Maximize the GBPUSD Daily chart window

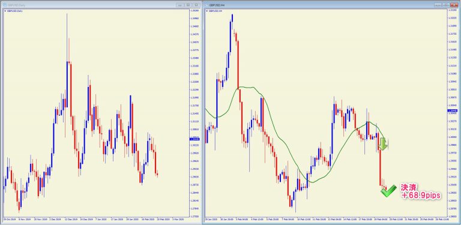pyautogui.click(x=188, y=5)
